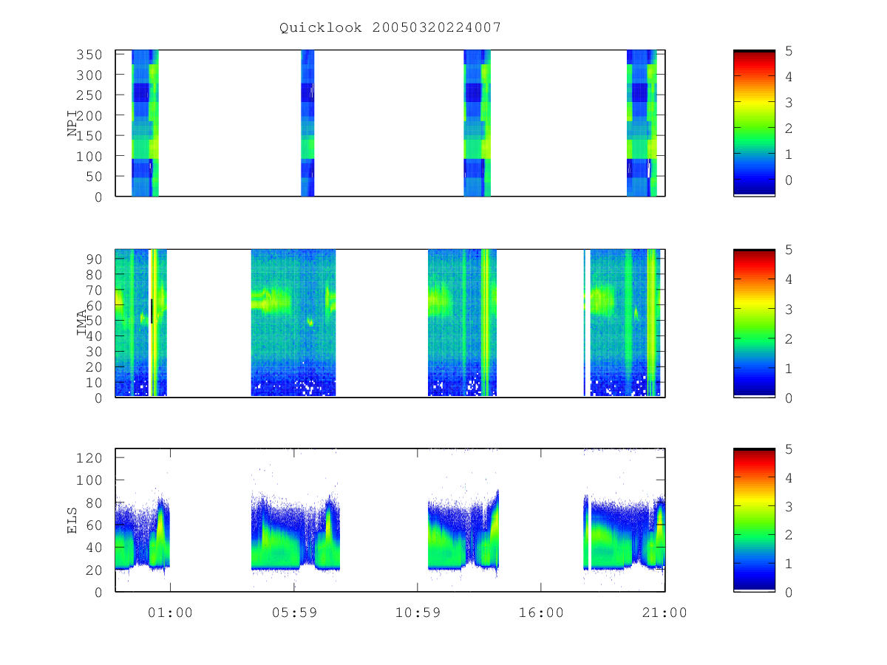Click the first NPI data block
The height and width of the screenshot is (665, 887).
[x=145, y=123]
